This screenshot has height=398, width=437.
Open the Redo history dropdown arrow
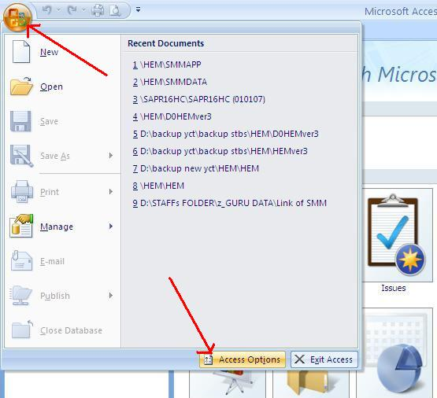(x=84, y=10)
